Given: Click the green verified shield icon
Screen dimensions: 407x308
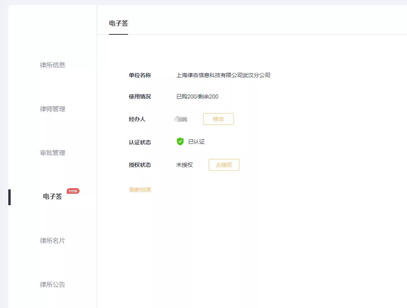Looking at the screenshot, I should coord(180,142).
